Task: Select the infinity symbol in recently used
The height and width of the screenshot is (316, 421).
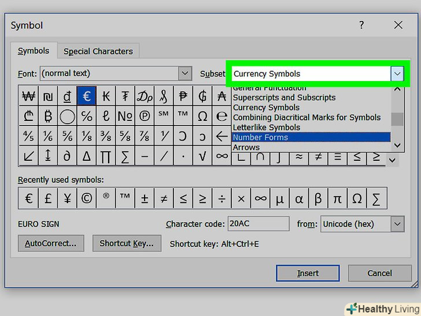Action: (261, 199)
